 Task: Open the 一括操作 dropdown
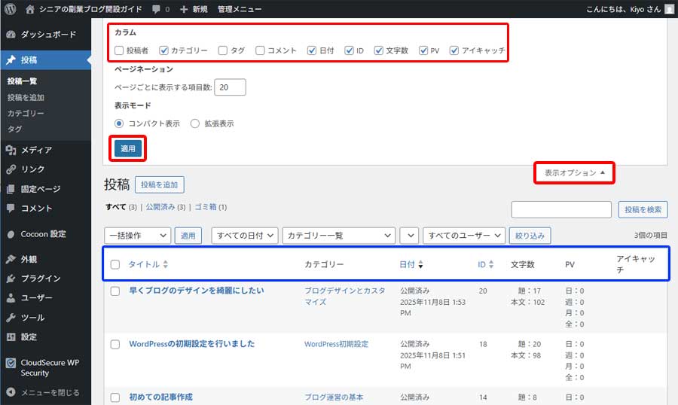pyautogui.click(x=138, y=236)
